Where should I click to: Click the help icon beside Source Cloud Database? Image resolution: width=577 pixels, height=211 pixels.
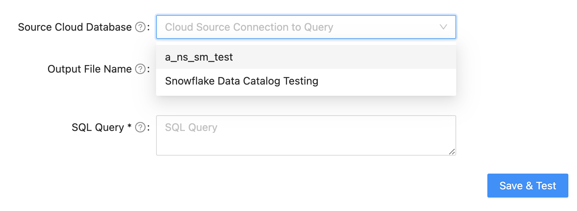140,27
